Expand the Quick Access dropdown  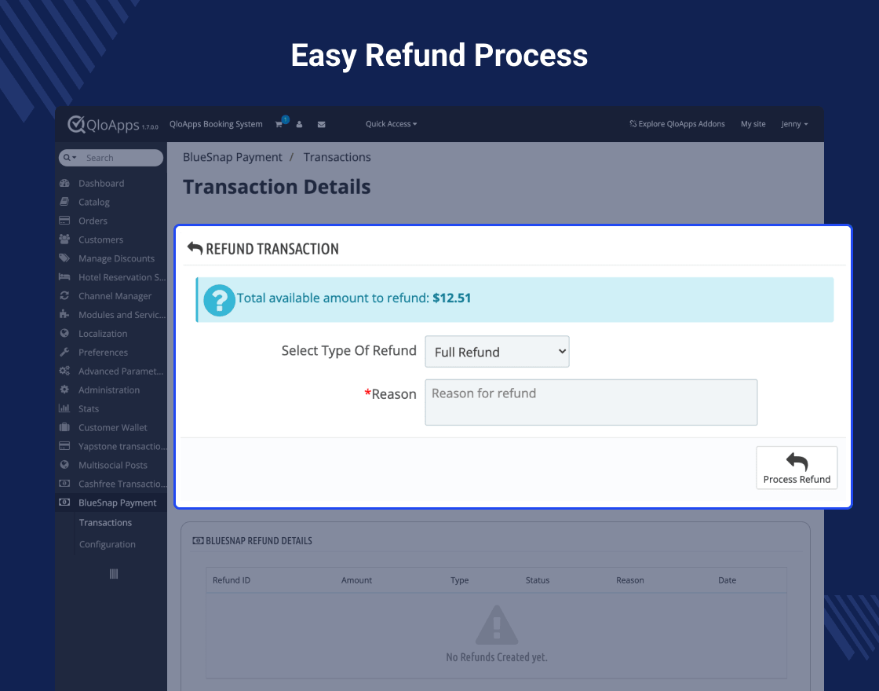[392, 124]
